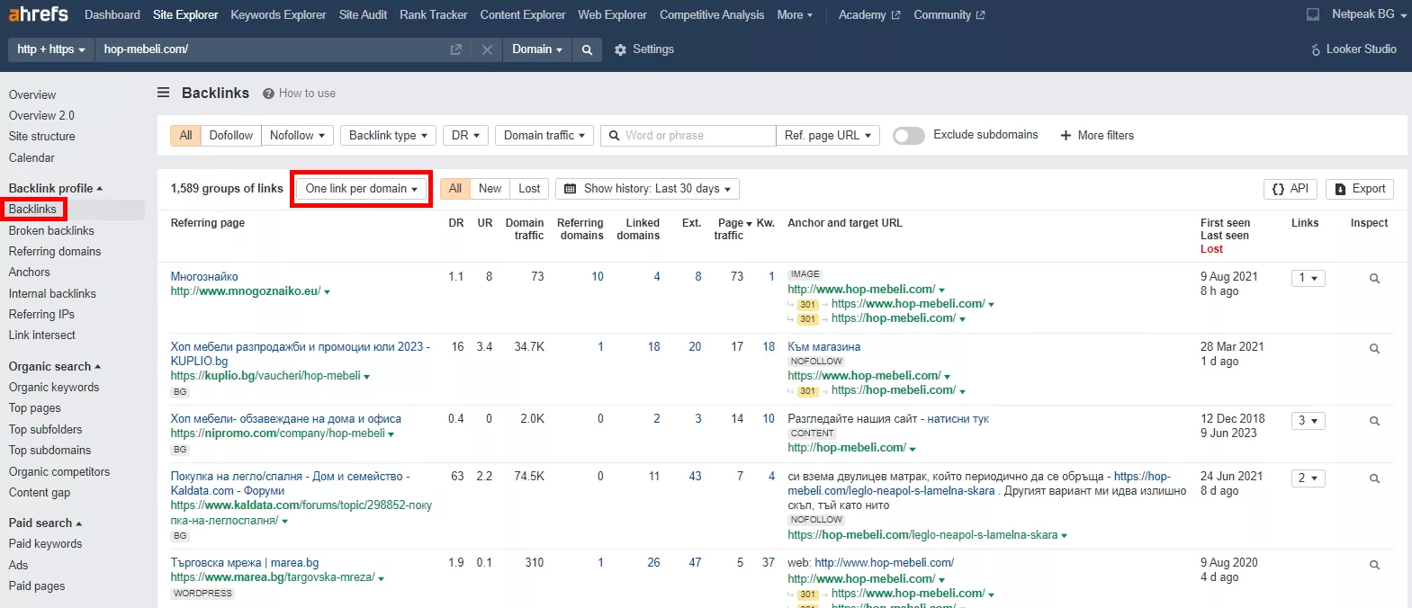Open http + https protocol dropdown

point(51,49)
